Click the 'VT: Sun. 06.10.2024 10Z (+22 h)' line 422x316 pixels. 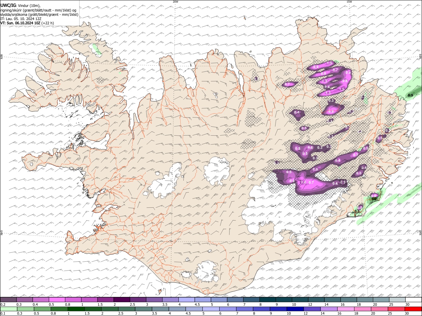[x=27, y=23]
